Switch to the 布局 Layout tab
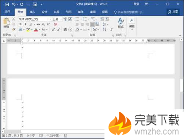The height and width of the screenshot is (139, 184). (x=56, y=12)
